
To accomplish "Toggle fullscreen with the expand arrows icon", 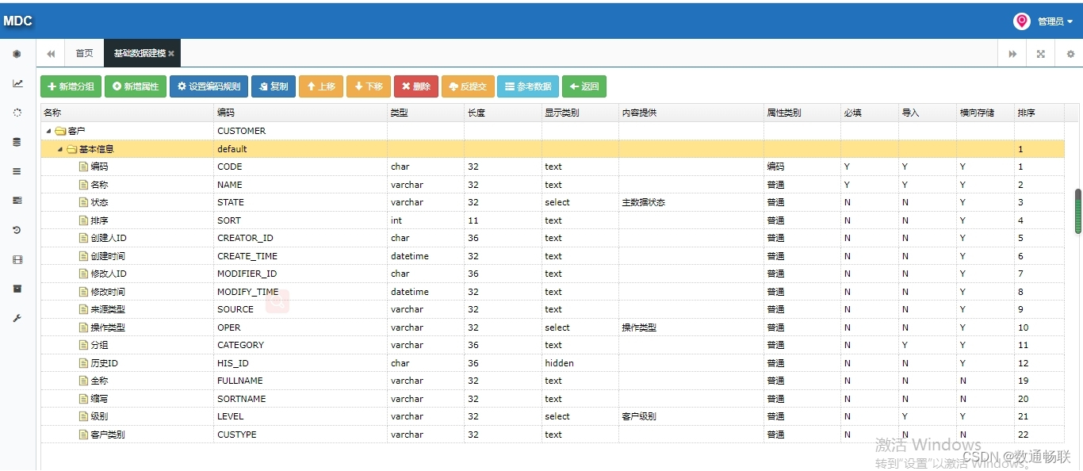I will pyautogui.click(x=1041, y=54).
